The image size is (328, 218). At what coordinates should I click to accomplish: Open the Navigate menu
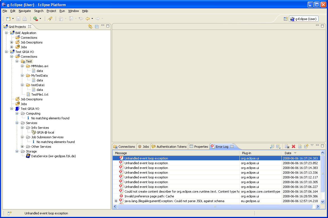coord(25,11)
